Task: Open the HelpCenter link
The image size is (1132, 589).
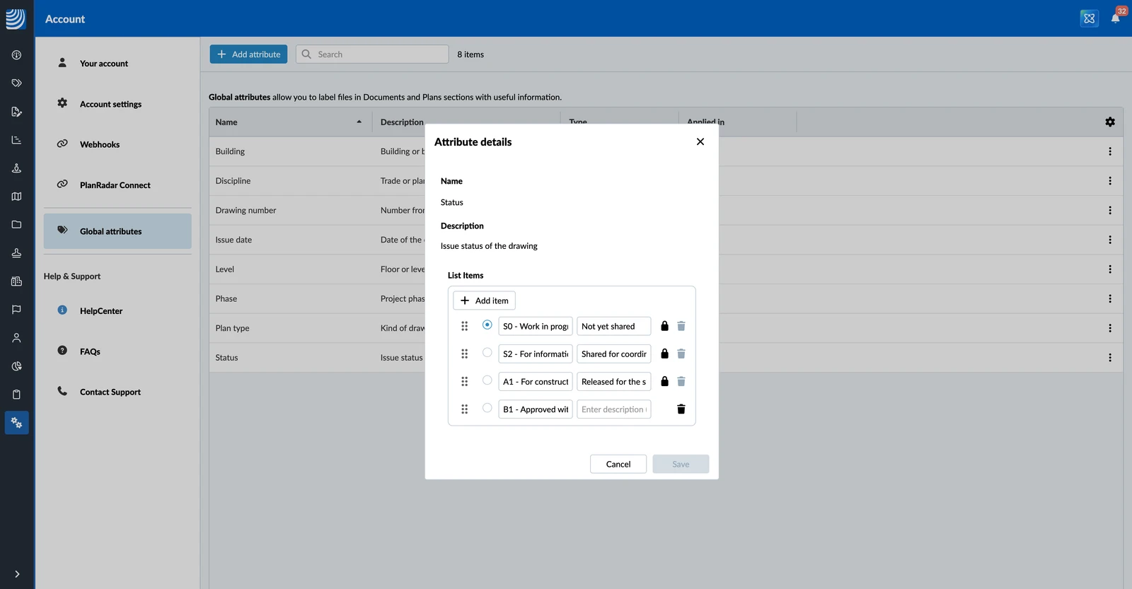Action: 101,311
